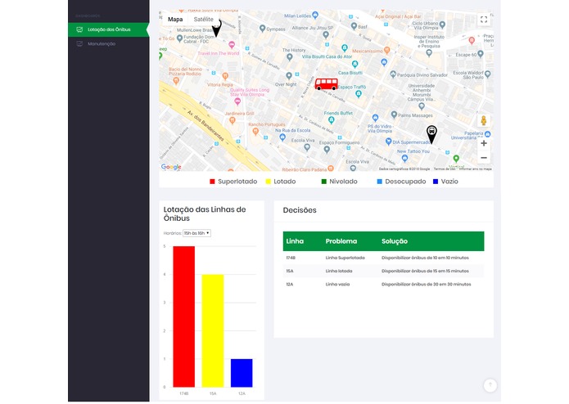Viewport: 569px width, 404px height.
Task: Toggle Nivelado legend green swatch
Action: (324, 182)
